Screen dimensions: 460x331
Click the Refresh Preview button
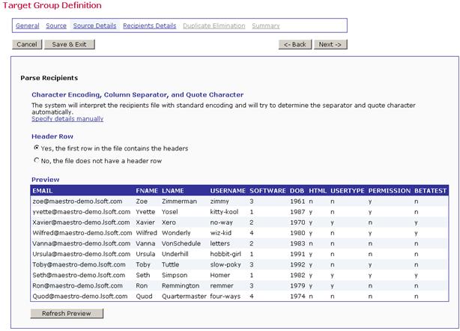click(67, 314)
